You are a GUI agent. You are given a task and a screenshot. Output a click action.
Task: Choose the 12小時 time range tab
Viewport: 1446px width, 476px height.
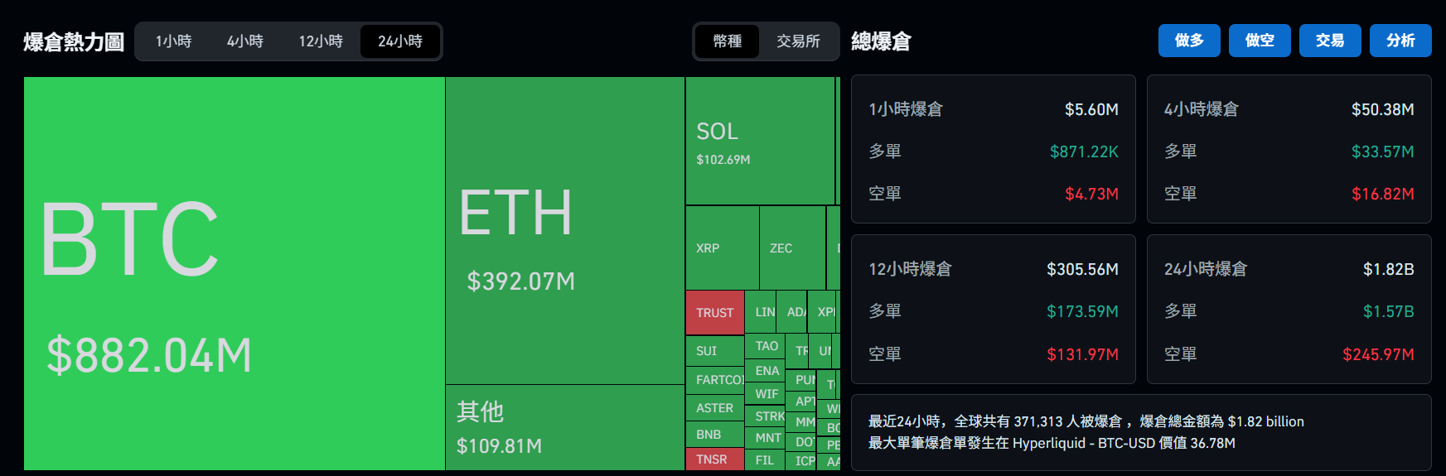click(321, 41)
